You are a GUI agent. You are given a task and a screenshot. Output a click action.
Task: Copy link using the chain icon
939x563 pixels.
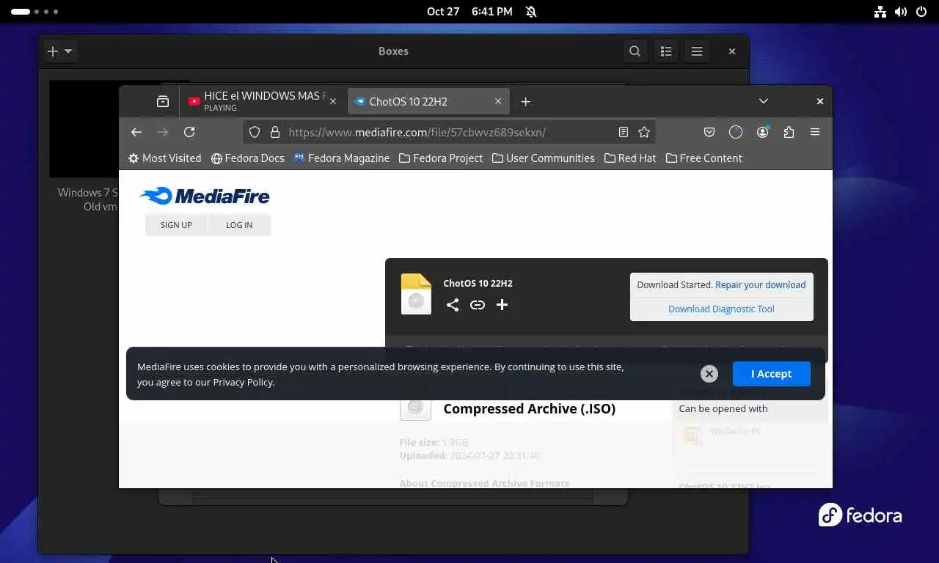pyautogui.click(x=478, y=305)
